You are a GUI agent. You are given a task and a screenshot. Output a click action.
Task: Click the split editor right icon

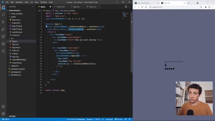pos(126,7)
